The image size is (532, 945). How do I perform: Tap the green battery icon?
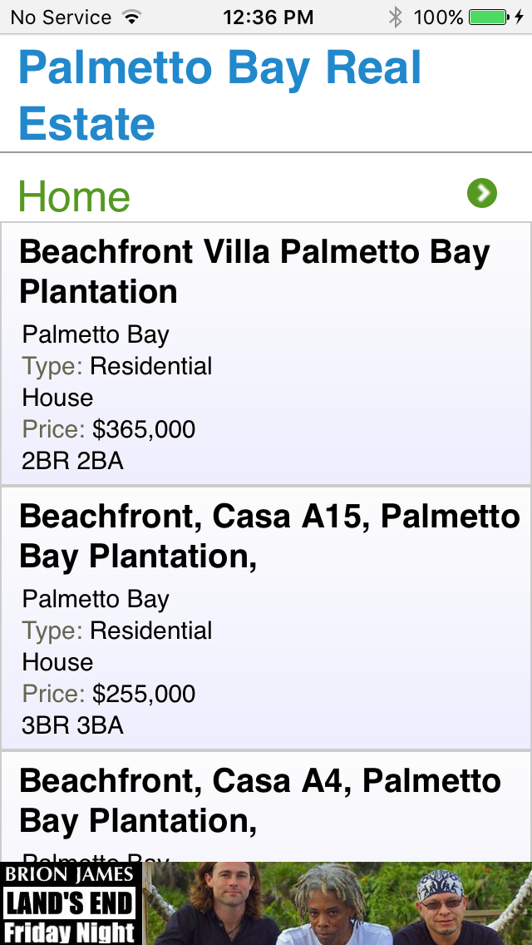click(x=488, y=17)
